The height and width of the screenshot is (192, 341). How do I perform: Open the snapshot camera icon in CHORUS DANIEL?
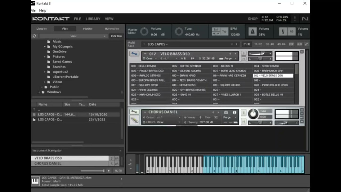tap(226, 113)
